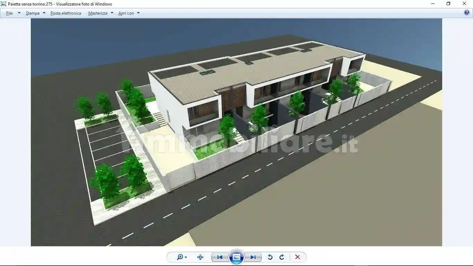This screenshot has width=473, height=266.
Task: Click Posta elettronica to email photo
Action: [x=66, y=13]
